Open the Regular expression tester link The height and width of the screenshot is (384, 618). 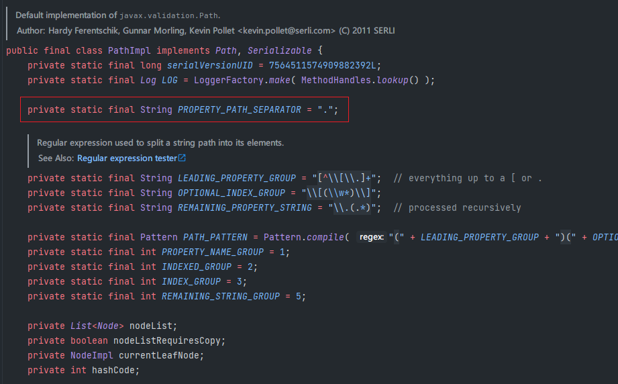point(127,158)
